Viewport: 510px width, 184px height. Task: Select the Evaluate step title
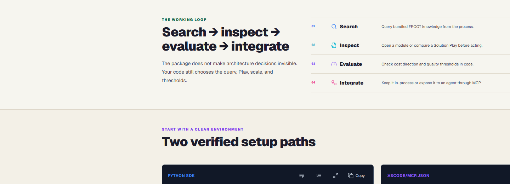point(351,64)
